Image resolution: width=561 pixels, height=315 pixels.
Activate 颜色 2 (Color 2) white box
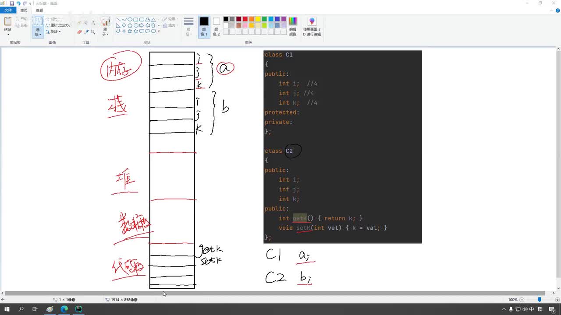pyautogui.click(x=217, y=26)
